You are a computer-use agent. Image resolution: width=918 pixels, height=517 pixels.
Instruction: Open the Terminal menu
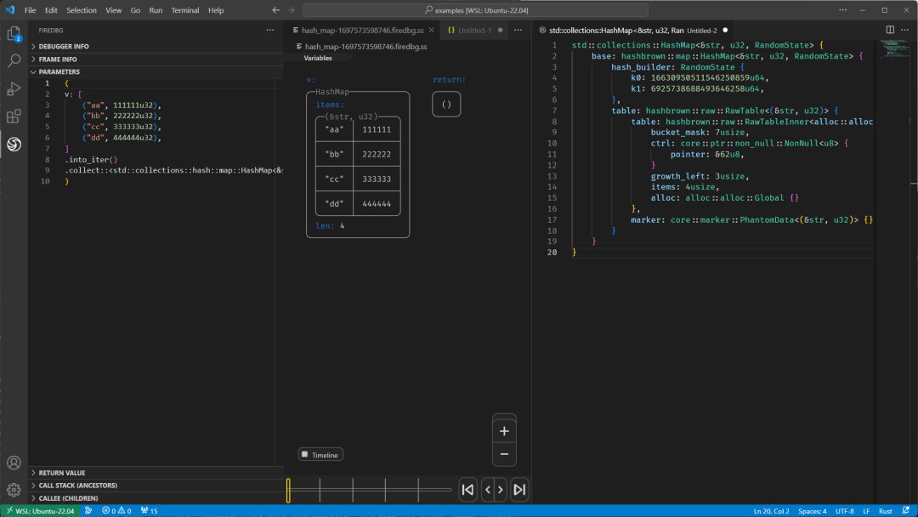point(184,10)
